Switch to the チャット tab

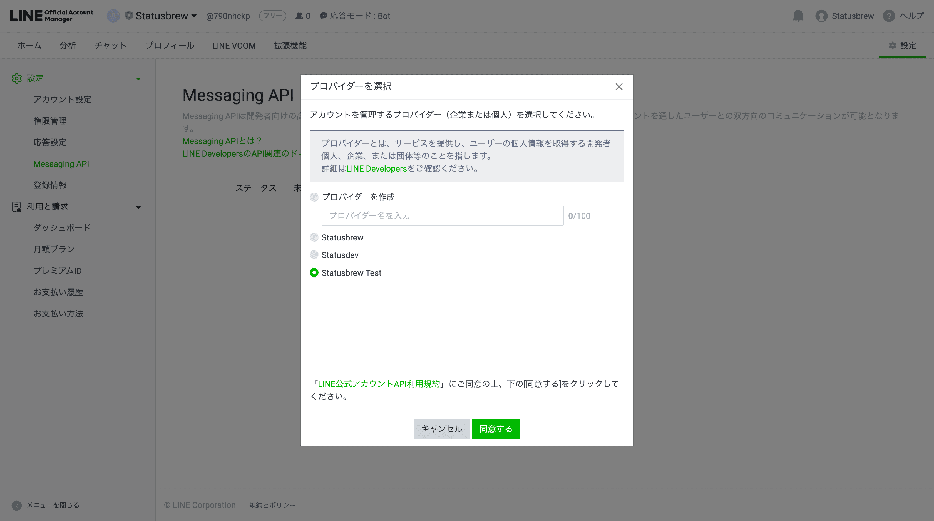[x=111, y=46]
